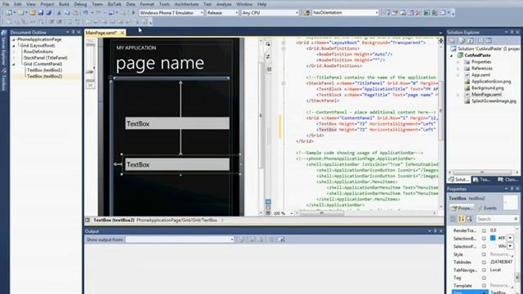Open the Build menu

pos(64,4)
